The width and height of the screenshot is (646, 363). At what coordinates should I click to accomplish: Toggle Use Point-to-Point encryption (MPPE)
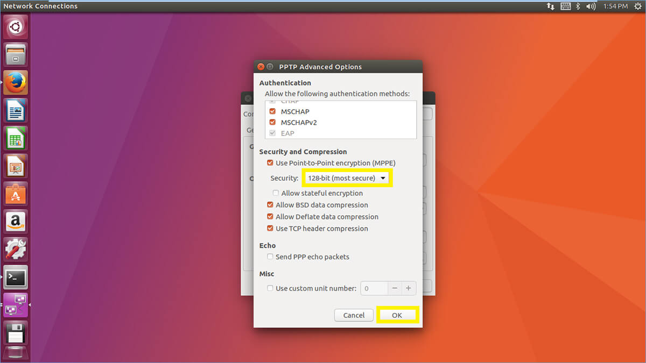(x=270, y=163)
